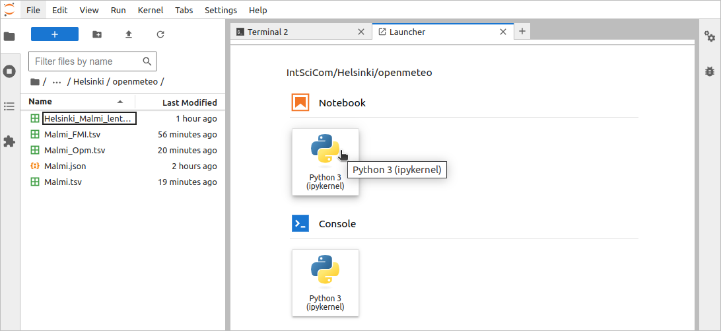The image size is (721, 331).
Task: Create a New Folder via toolbar icon
Action: (97, 34)
